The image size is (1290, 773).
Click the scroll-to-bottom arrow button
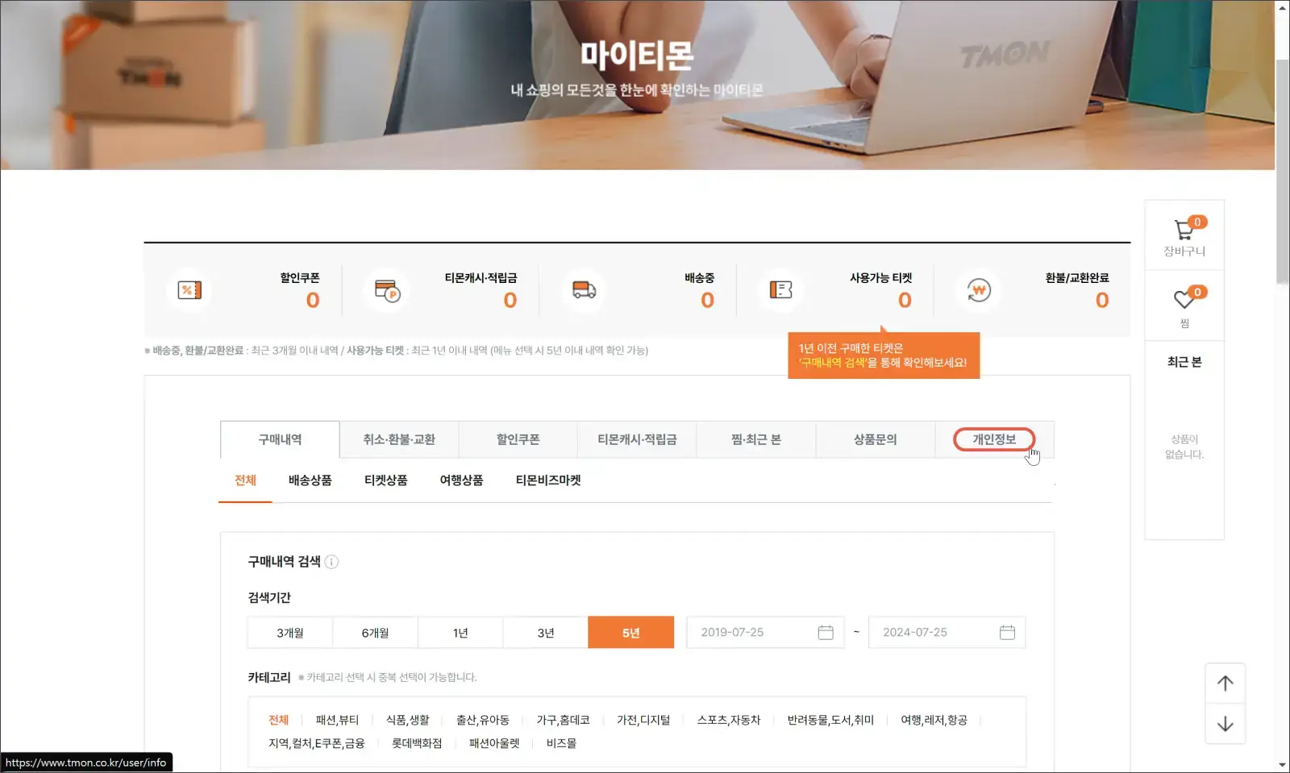point(1225,724)
